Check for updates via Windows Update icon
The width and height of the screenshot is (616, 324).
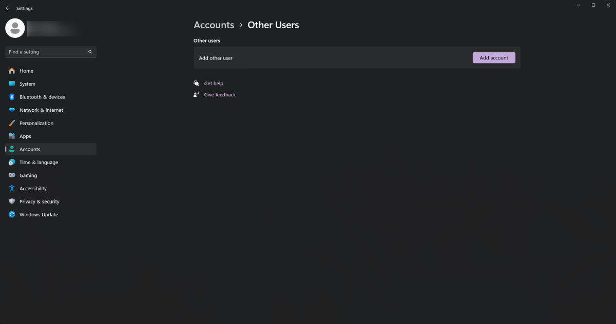(x=11, y=214)
